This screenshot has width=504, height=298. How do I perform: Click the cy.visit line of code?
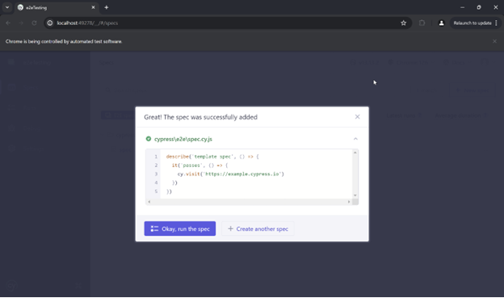pyautogui.click(x=231, y=174)
